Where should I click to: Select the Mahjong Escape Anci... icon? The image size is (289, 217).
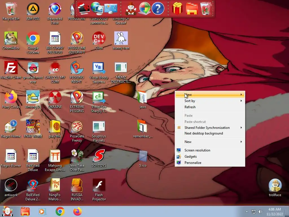point(55,160)
